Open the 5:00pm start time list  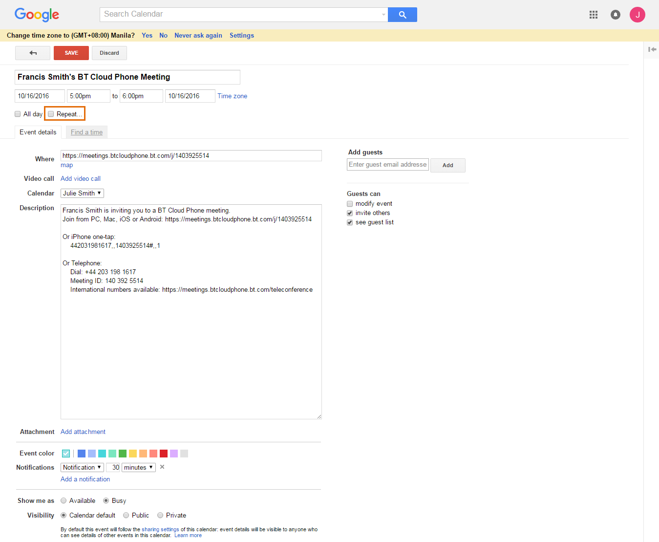point(88,96)
